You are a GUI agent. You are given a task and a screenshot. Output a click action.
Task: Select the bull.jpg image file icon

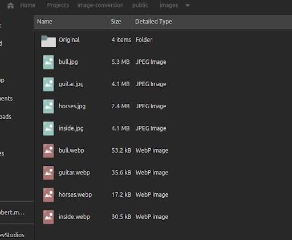click(48, 62)
